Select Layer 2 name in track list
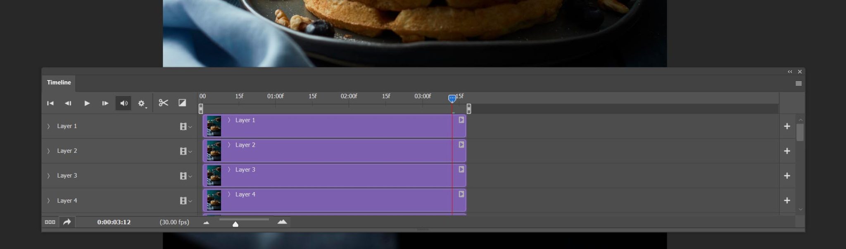Screen dimensions: 846x249 (x=67, y=151)
